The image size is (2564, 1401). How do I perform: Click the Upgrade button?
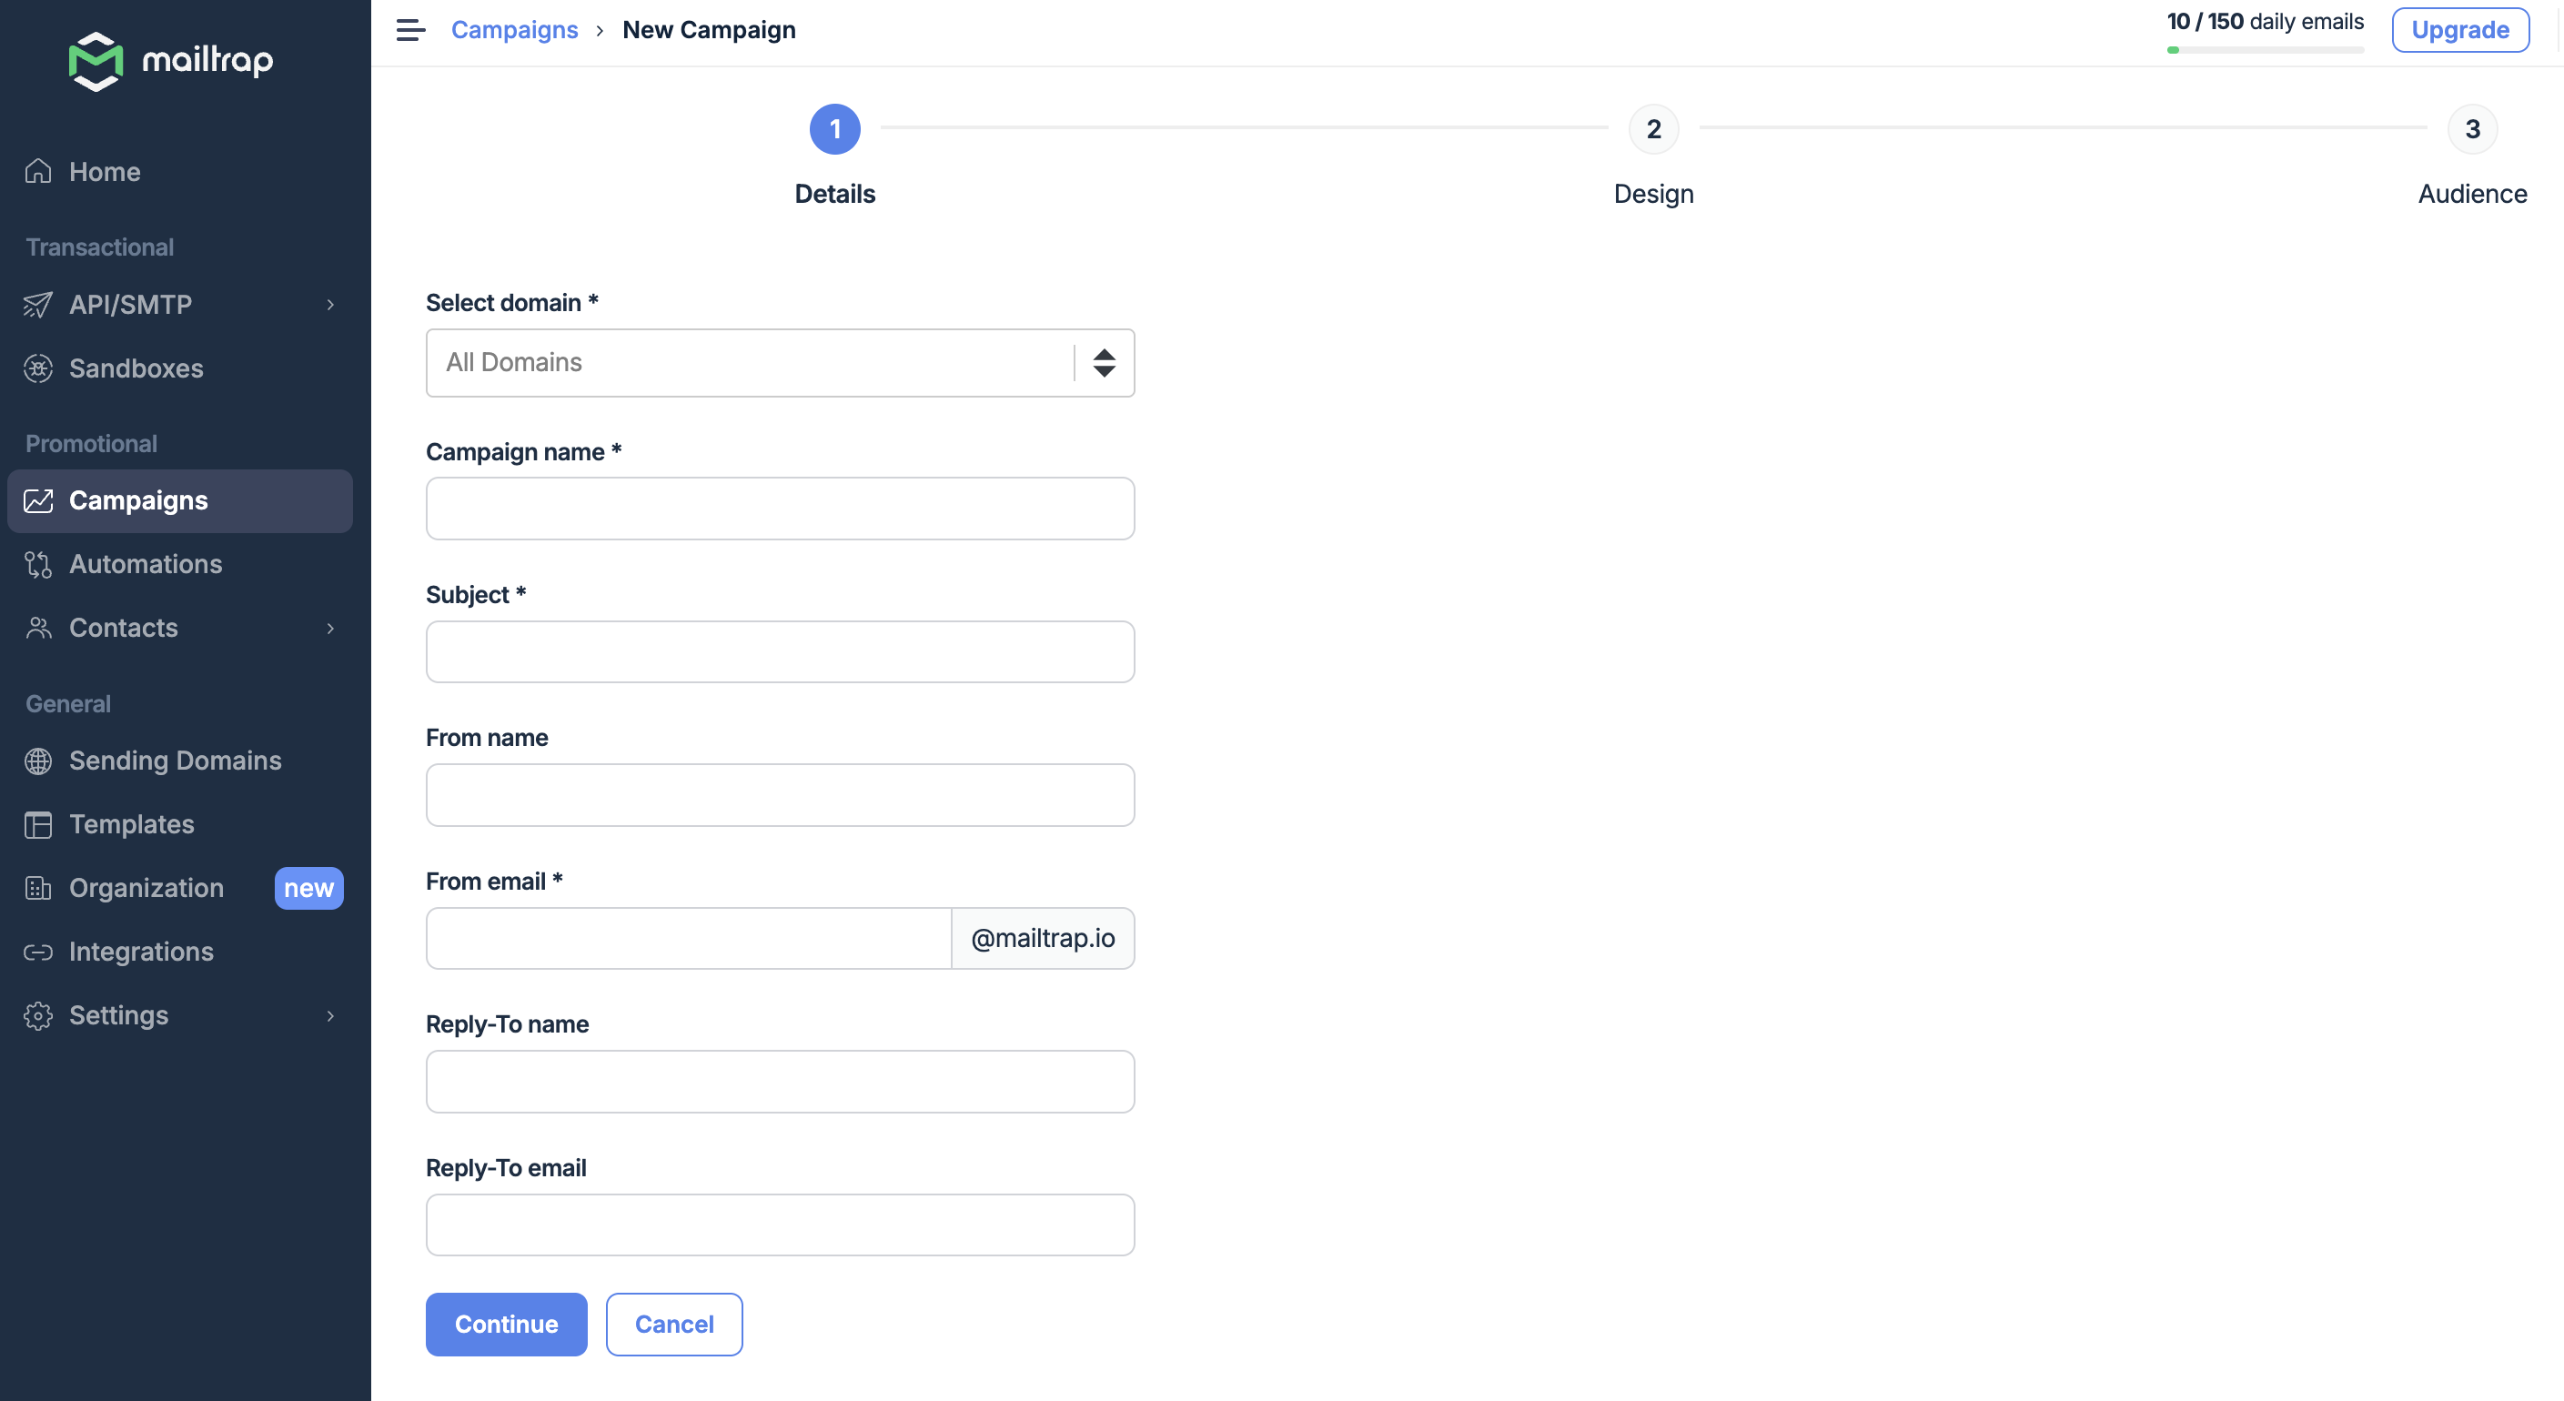point(2459,29)
